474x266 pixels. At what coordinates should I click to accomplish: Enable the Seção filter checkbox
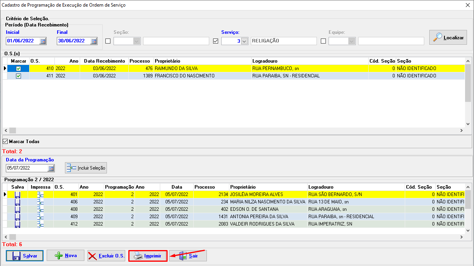[x=108, y=41]
